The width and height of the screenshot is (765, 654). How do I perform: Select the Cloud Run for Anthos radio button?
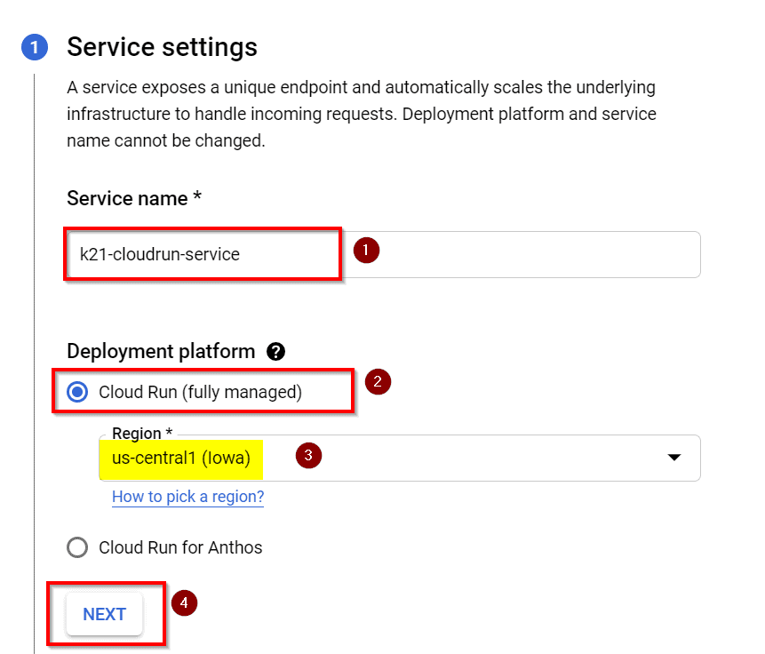pyautogui.click(x=78, y=547)
